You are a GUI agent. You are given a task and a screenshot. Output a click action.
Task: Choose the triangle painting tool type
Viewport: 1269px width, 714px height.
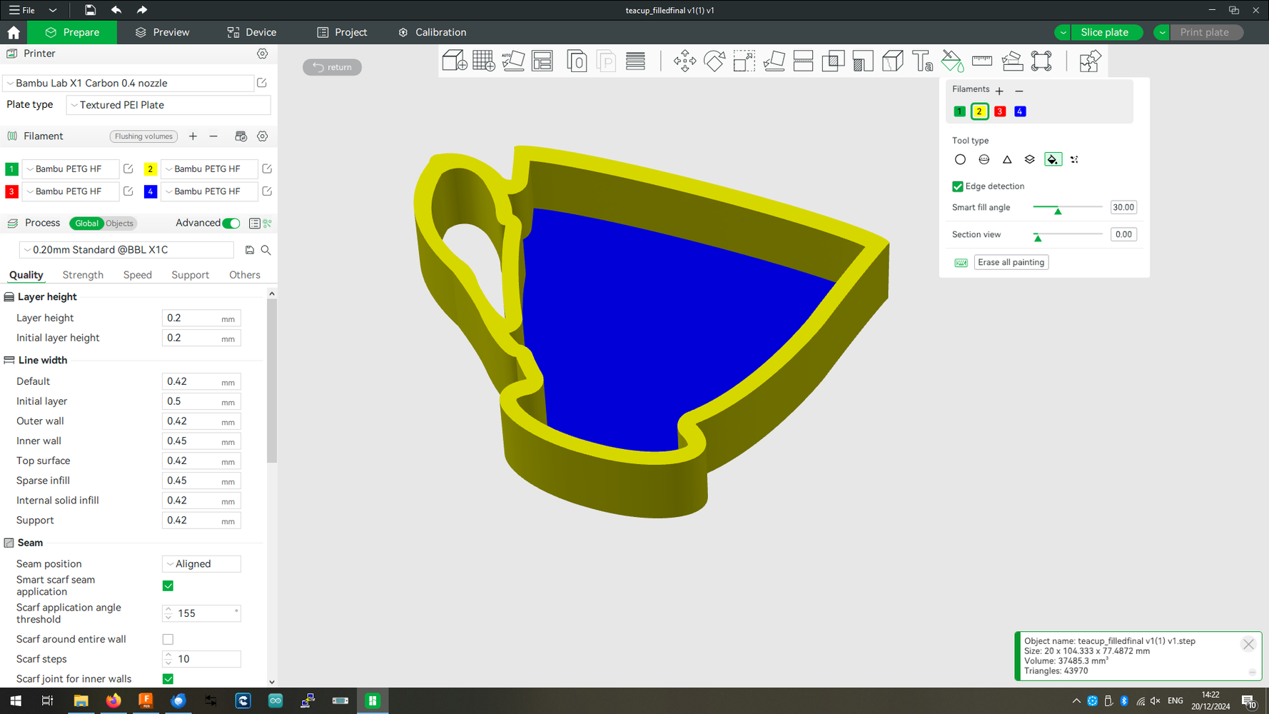1007,160
